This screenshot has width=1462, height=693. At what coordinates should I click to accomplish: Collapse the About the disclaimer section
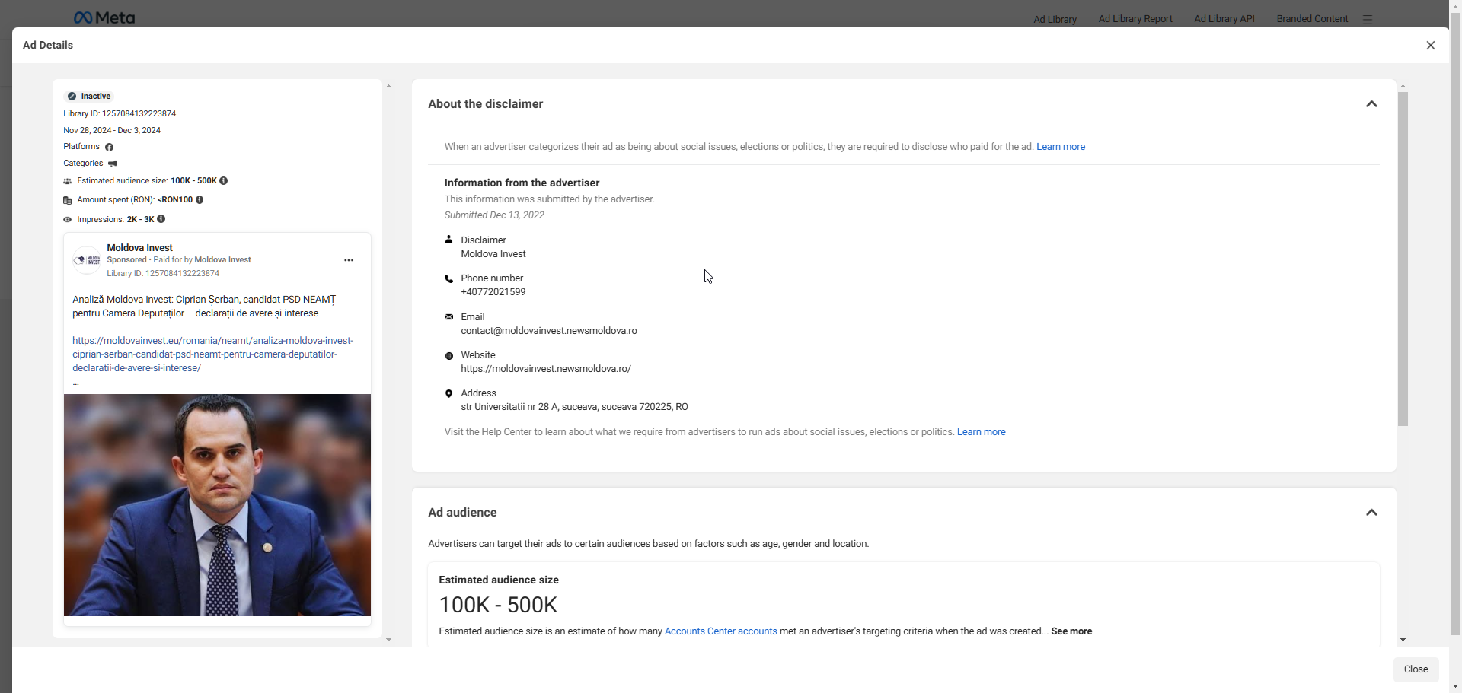[1371, 104]
